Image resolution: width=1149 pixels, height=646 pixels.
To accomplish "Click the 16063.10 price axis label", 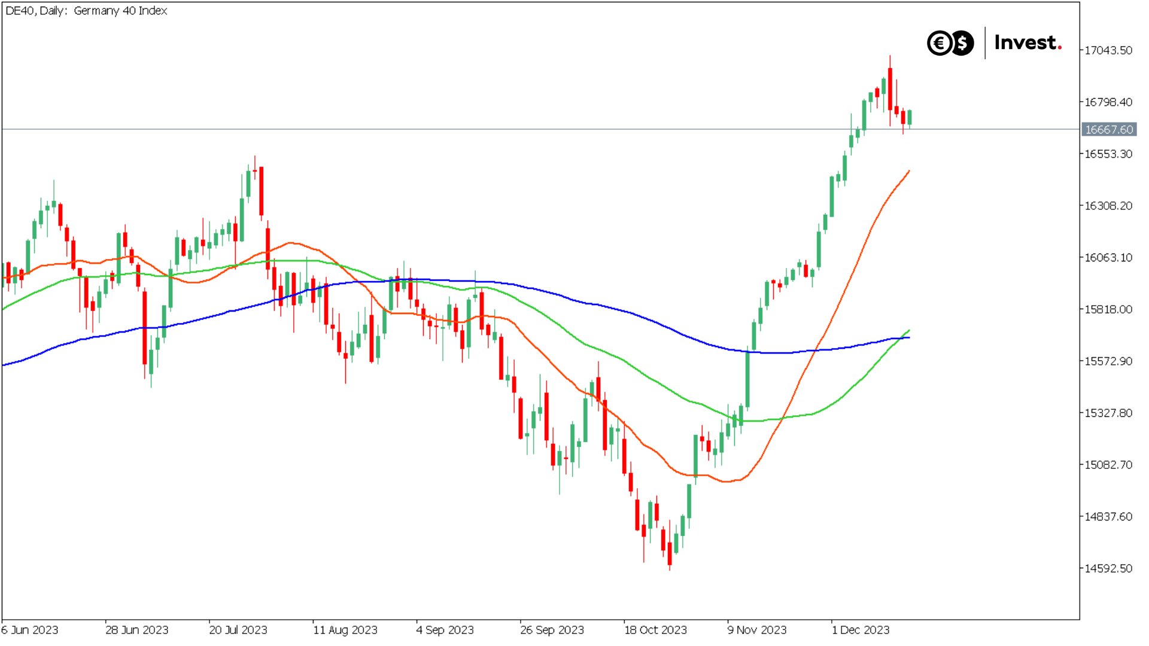I will tap(1108, 258).
